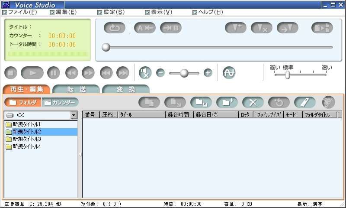This screenshot has height=208, width=346.
Task: Click the file divide icon
Action: click(322, 28)
